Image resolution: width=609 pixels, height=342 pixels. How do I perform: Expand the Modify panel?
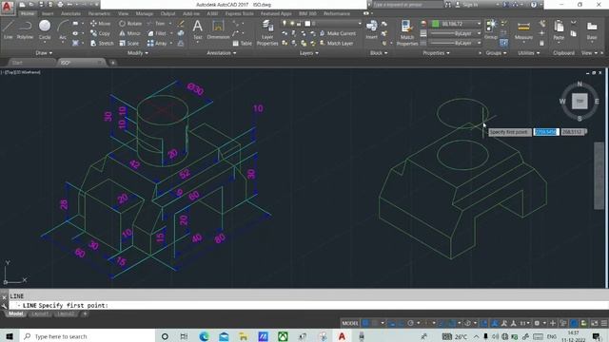[138, 53]
